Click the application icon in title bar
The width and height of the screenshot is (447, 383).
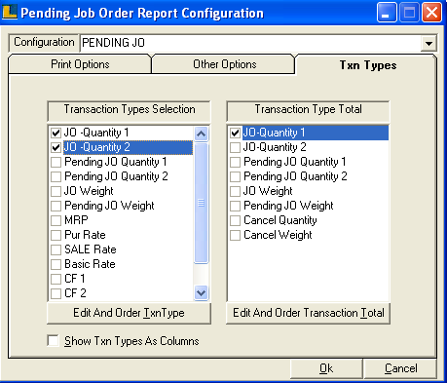9,13
